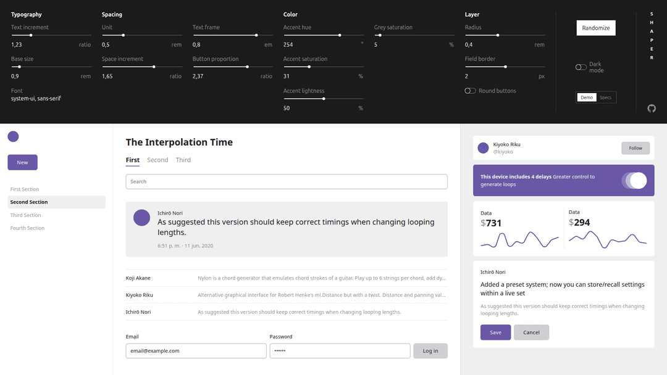Screen dimensions: 667x375
Task: Click the purple avatar above New button
Action: (13, 137)
